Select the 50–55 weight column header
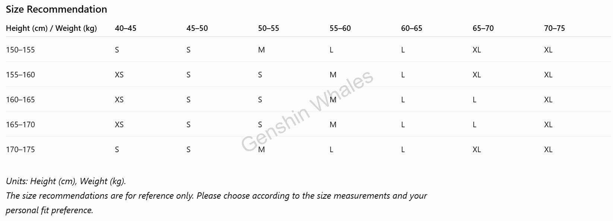This screenshot has height=221, width=613. pyautogui.click(x=268, y=28)
